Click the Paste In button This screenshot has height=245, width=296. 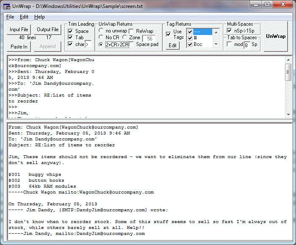[x=19, y=46]
